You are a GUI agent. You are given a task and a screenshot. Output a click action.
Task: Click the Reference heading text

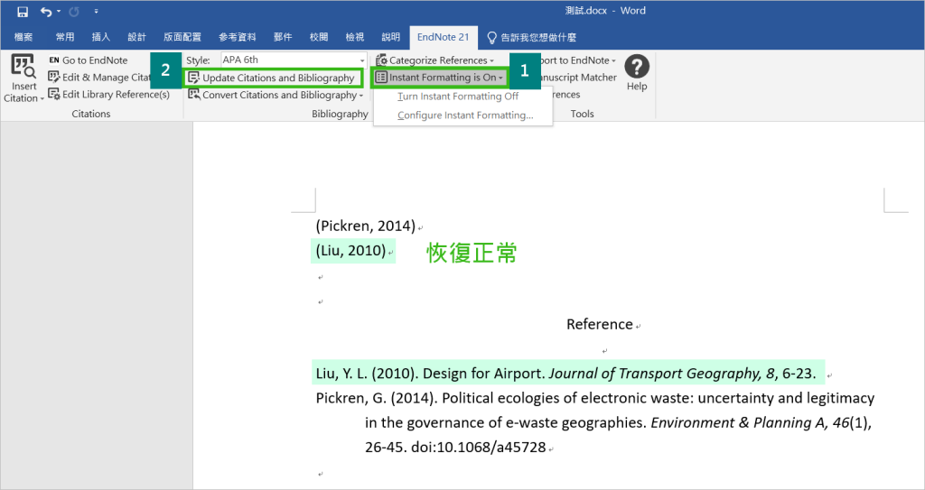[600, 324]
